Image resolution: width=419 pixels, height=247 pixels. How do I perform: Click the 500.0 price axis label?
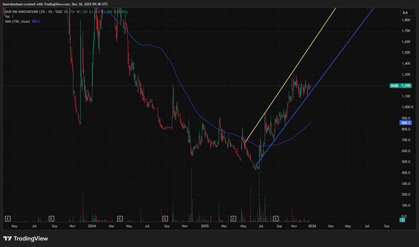click(x=406, y=162)
